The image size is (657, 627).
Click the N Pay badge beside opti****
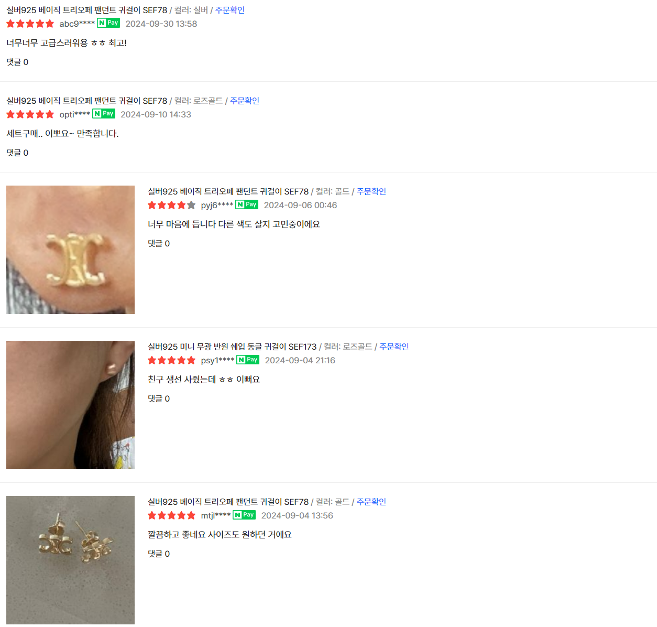[104, 114]
